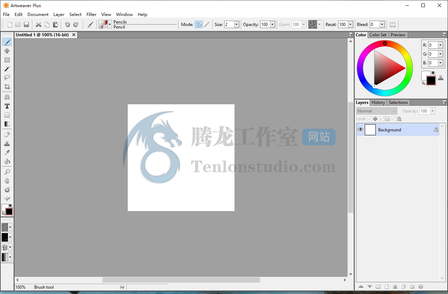Screen dimensions: 448x294
Task: Select the Perspective Grid tool
Action: tap(7, 97)
